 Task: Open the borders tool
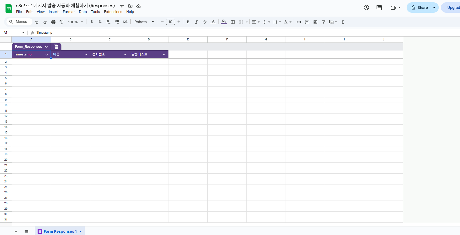click(233, 22)
